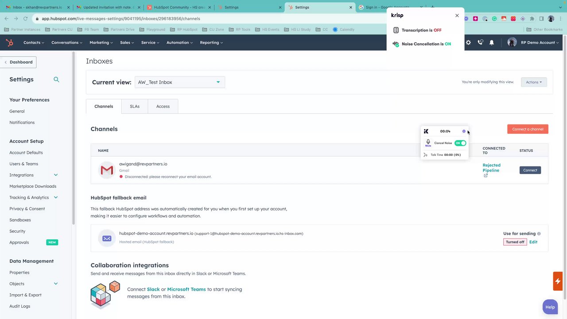The height and width of the screenshot is (319, 567).
Task: Open Notifications in Settings sidebar
Action: pos(22,122)
